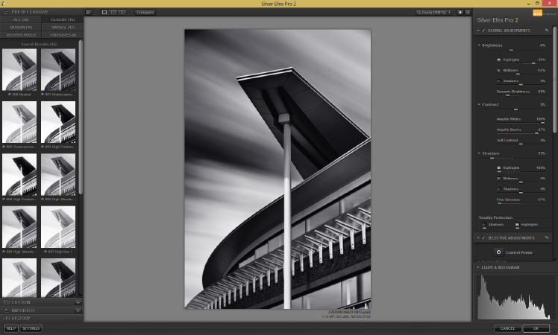Screen dimensions: 558x335
Task: Click the Structure Midtones icon
Action: pos(499,179)
